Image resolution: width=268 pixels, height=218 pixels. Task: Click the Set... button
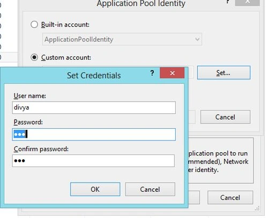click(x=224, y=73)
